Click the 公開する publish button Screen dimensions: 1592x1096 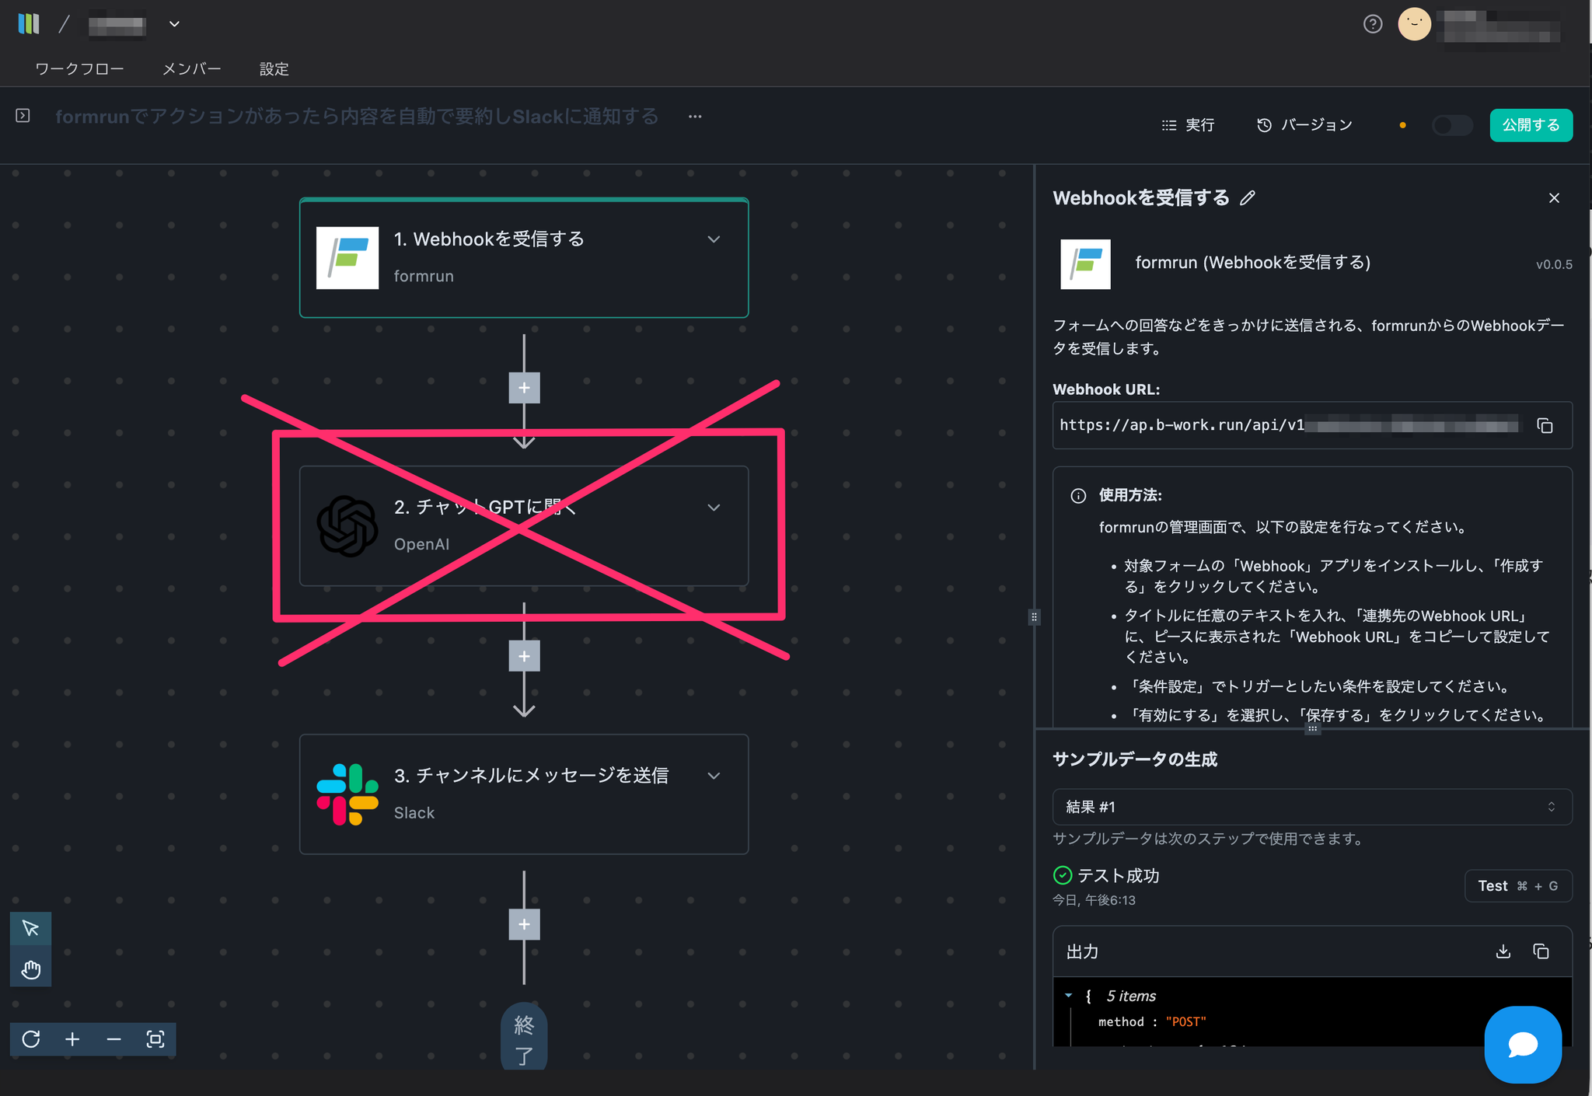[x=1530, y=125]
